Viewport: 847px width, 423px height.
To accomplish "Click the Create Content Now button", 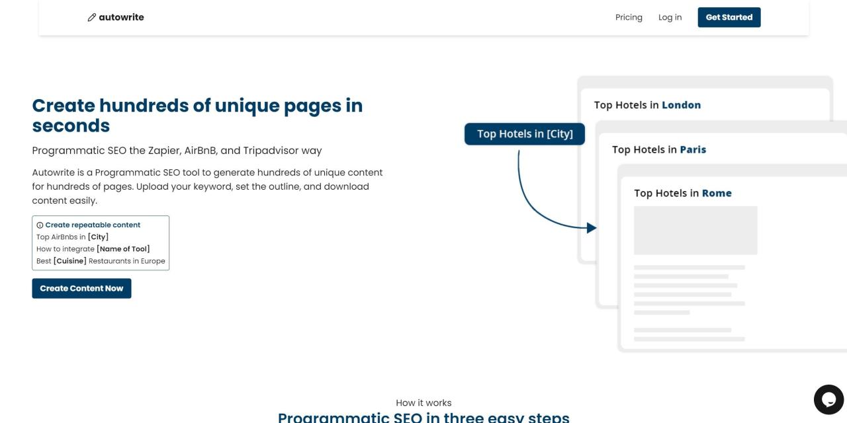I will point(81,288).
